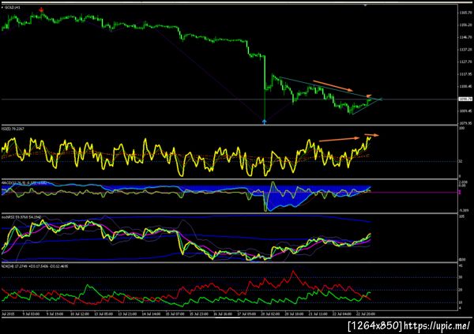Click the ADX(14) indicator label
This screenshot has width=474, height=334.
pos(35,266)
